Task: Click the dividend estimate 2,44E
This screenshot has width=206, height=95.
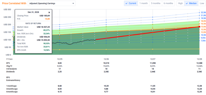Action: pos(152,72)
